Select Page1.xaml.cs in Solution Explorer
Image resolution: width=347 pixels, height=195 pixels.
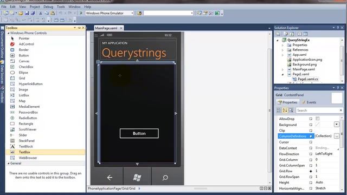[307, 79]
